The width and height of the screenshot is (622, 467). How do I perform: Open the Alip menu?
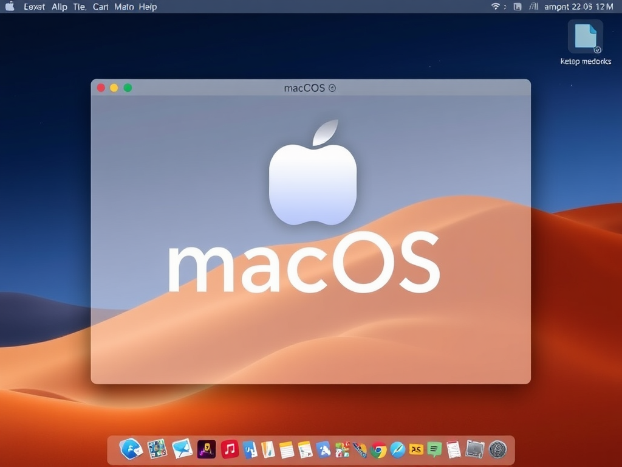tap(59, 7)
